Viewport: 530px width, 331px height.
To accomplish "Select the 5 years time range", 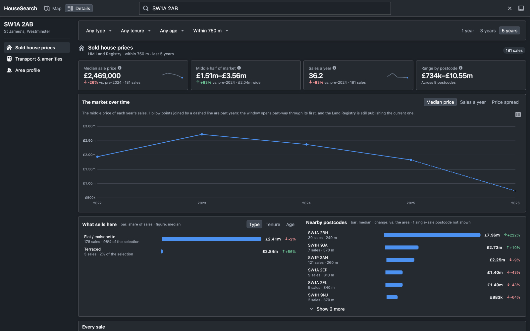I will 509,31.
